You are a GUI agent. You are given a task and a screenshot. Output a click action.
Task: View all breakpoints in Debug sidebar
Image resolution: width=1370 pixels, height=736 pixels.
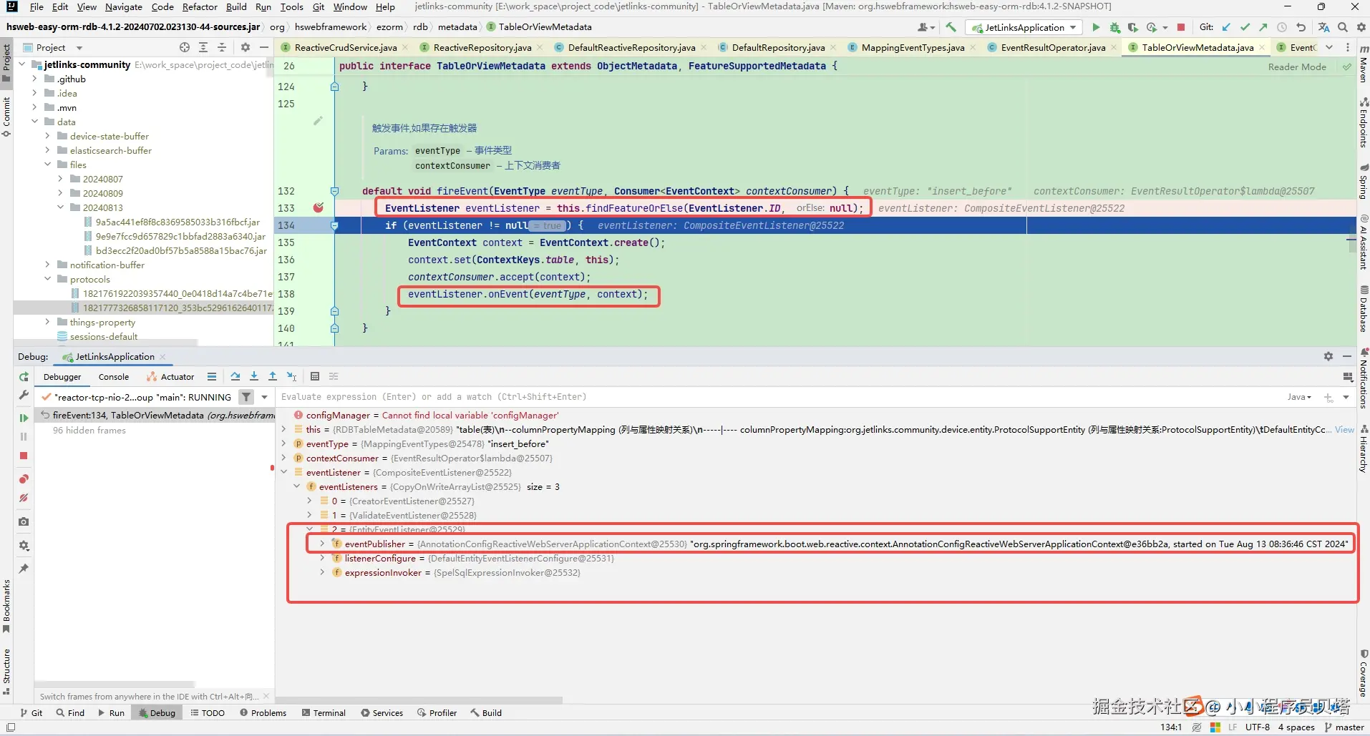(24, 479)
